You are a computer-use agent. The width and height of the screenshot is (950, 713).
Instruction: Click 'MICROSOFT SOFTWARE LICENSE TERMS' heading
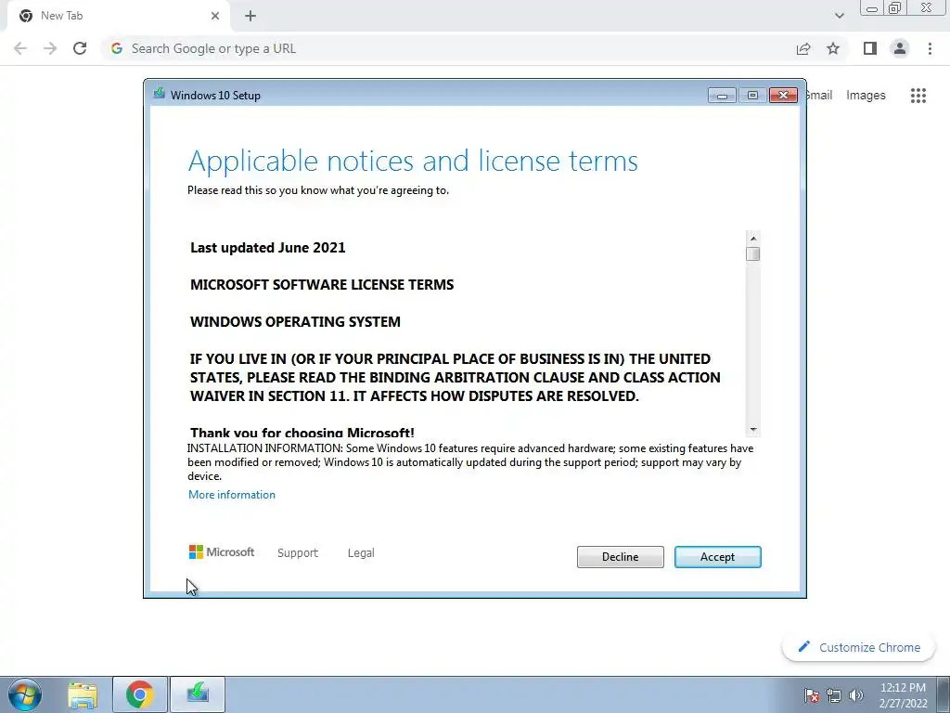[x=322, y=284]
